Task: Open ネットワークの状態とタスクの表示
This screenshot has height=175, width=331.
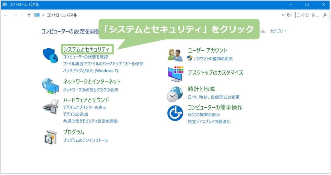Action: (91, 90)
